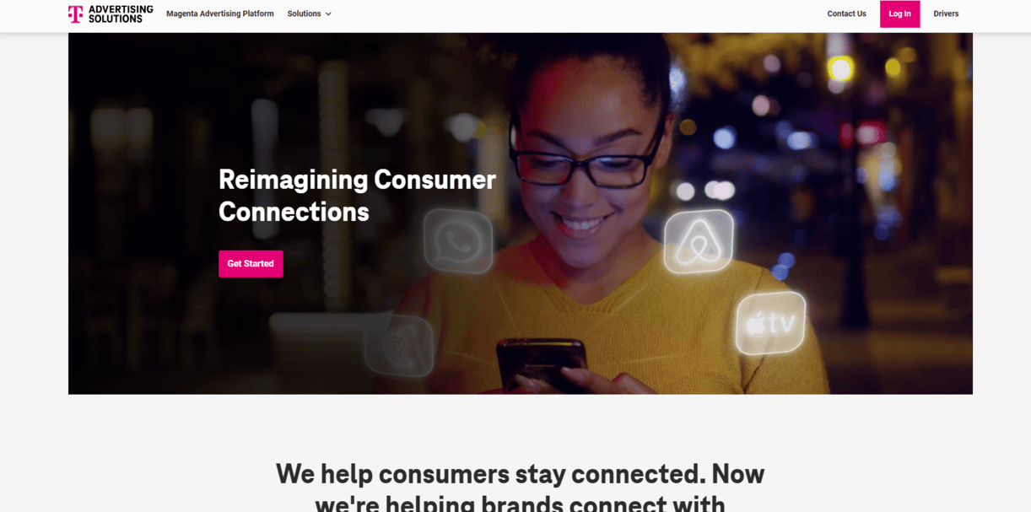
Task: Click the phone in the woman's hands
Action: (542, 364)
